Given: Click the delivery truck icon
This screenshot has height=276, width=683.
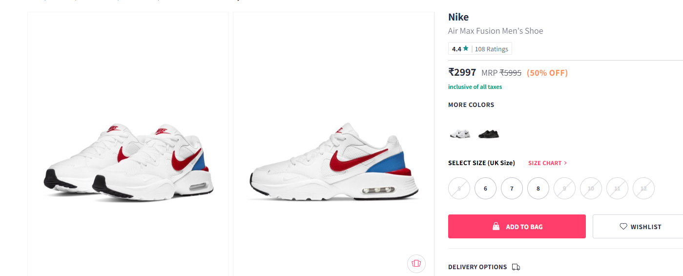Looking at the screenshot, I should pyautogui.click(x=516, y=267).
